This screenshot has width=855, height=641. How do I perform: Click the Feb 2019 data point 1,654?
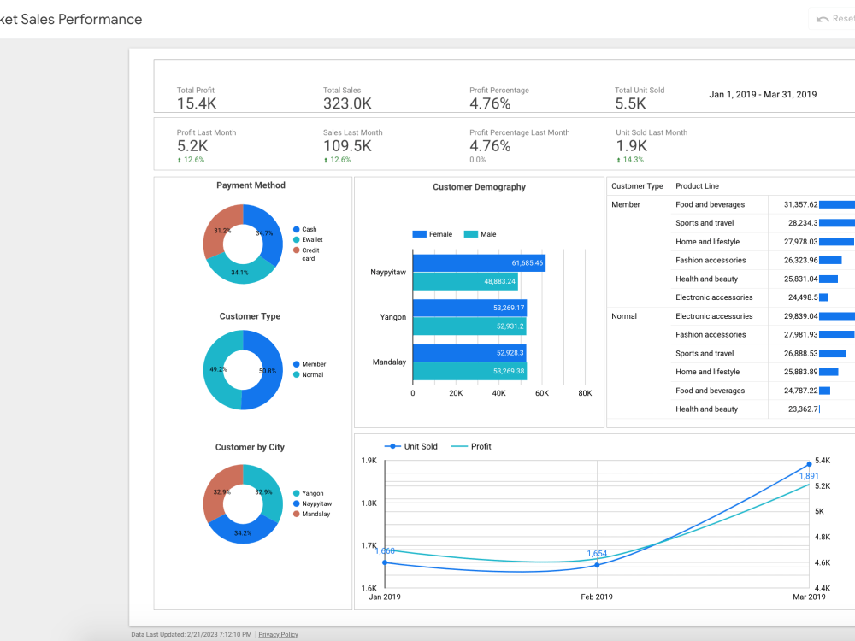click(x=597, y=565)
